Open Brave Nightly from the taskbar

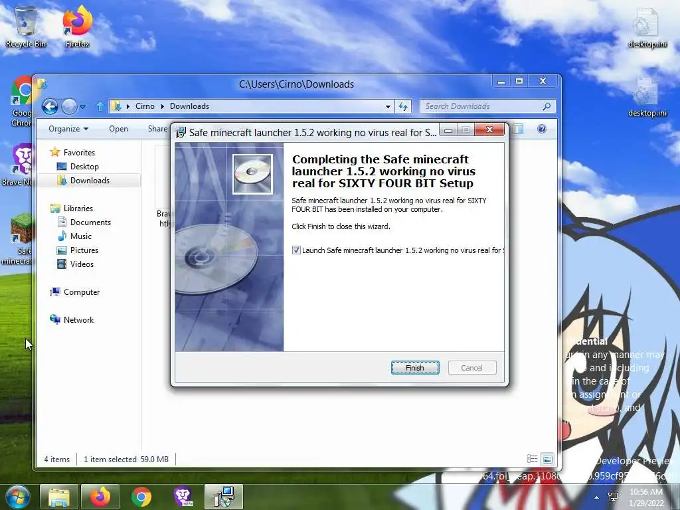(x=183, y=497)
